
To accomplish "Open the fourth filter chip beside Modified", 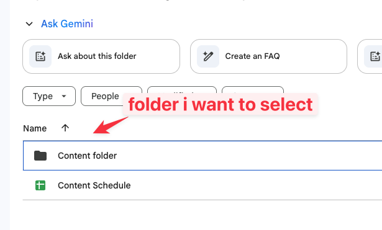I will (253, 90).
